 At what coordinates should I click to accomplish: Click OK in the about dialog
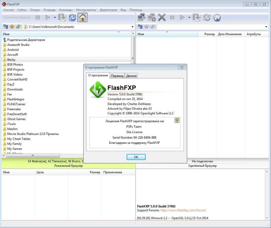[x=136, y=157]
